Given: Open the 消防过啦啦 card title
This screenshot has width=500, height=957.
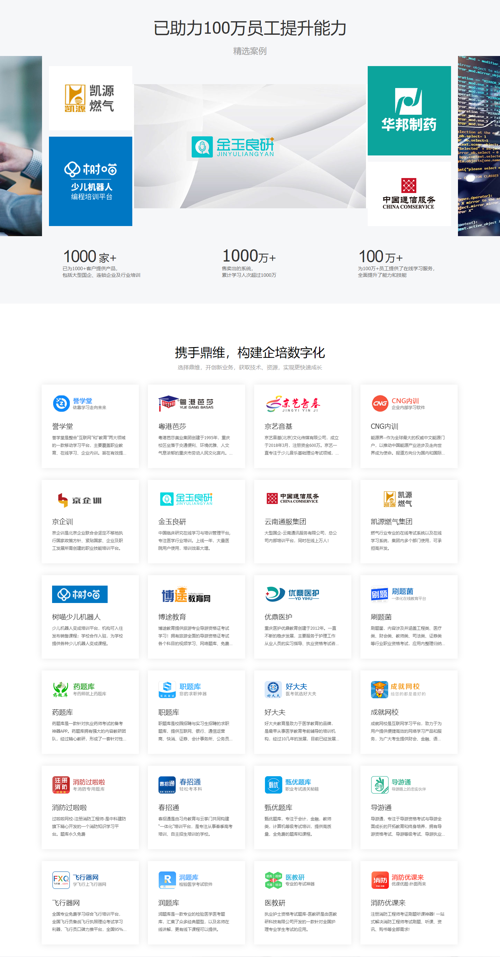Looking at the screenshot, I should click(69, 807).
